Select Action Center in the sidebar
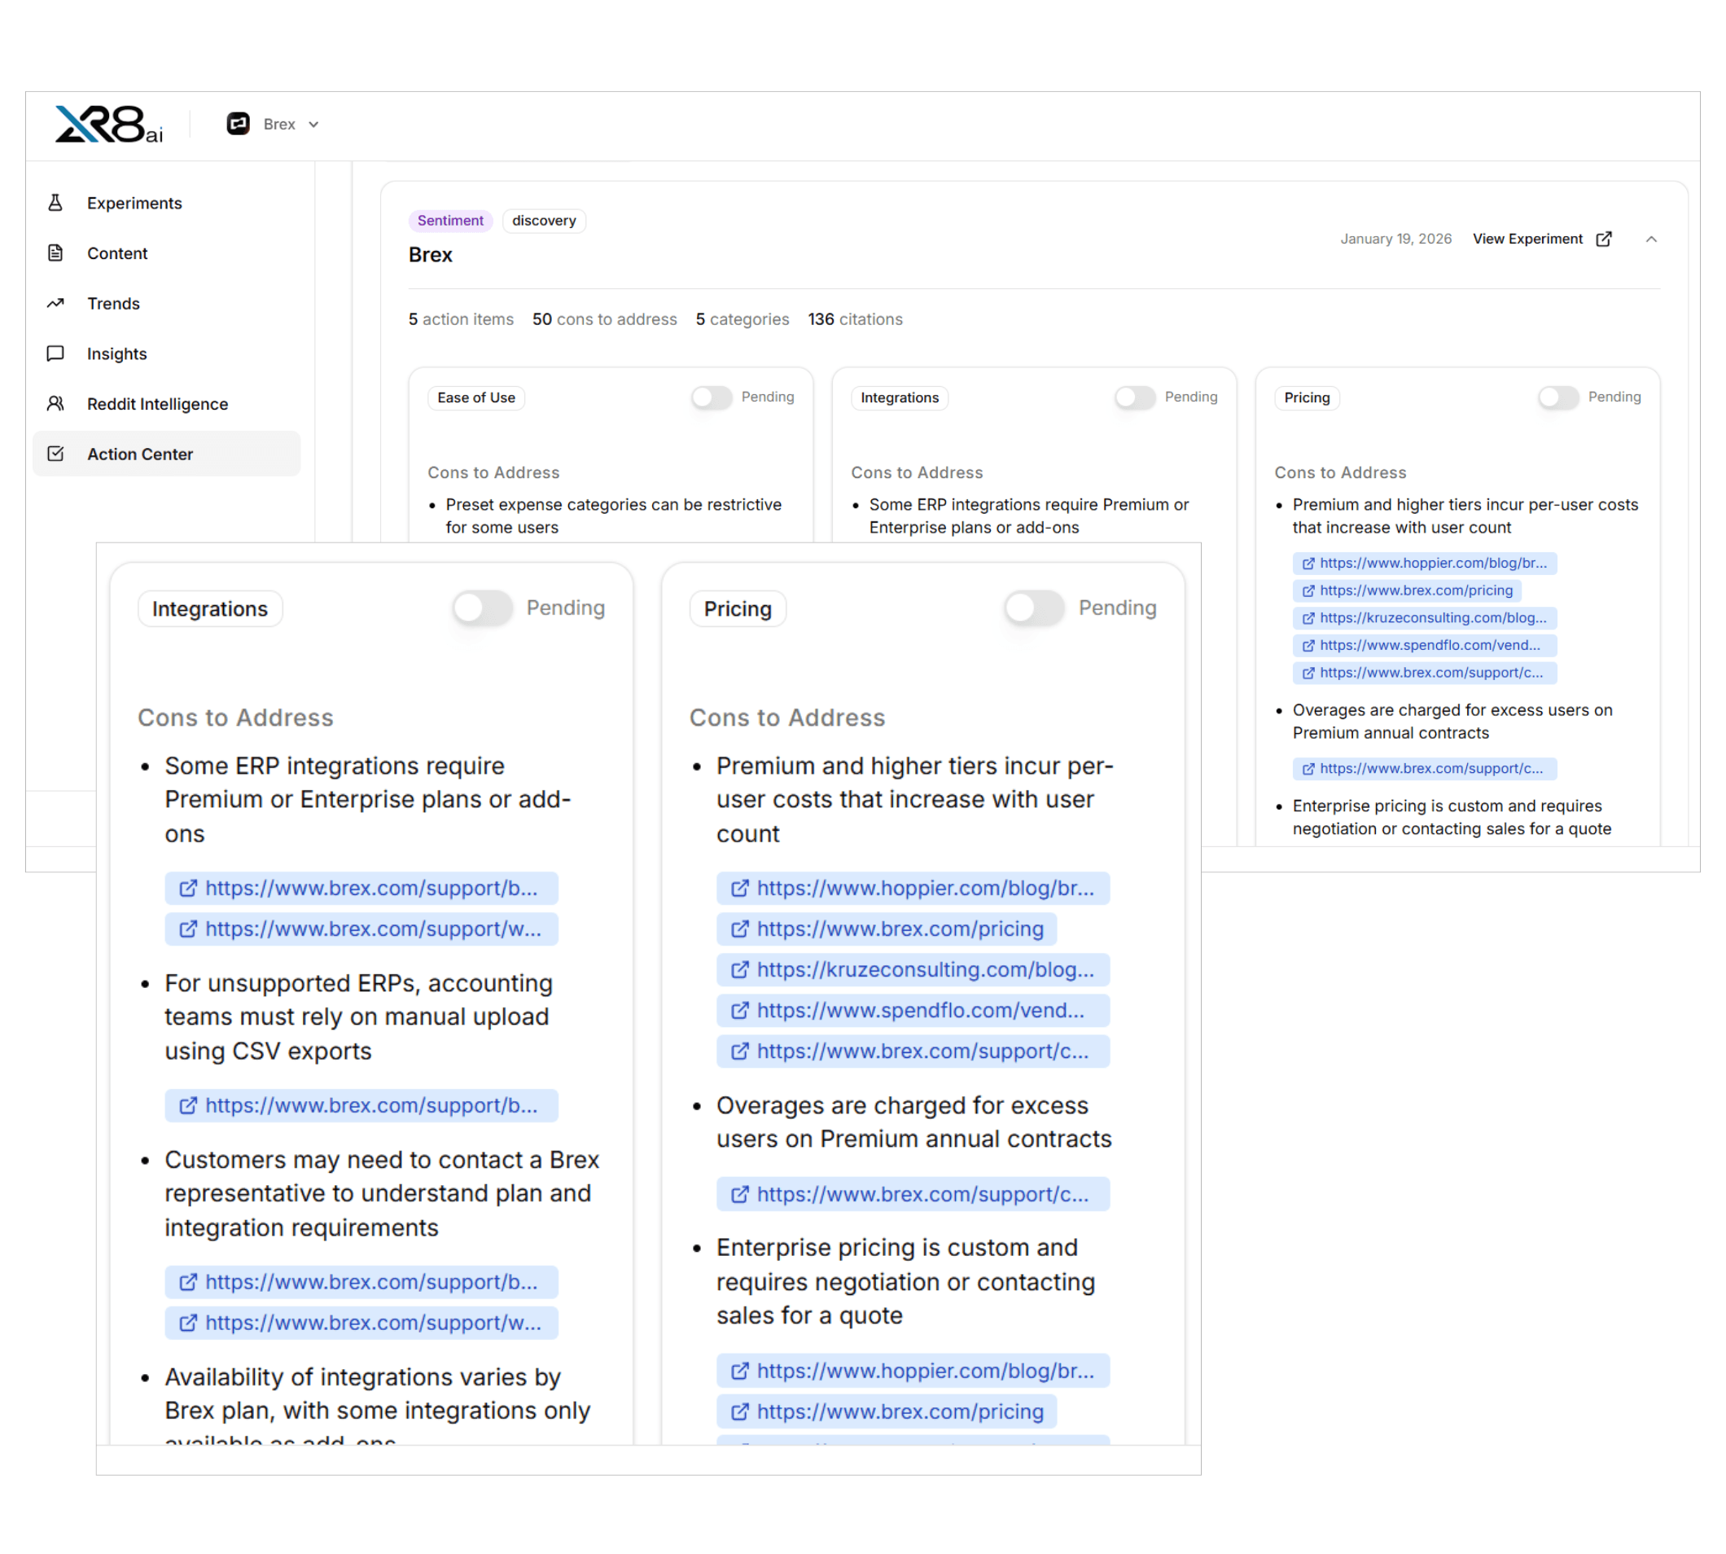Image resolution: width=1726 pixels, height=1554 pixels. click(x=140, y=454)
